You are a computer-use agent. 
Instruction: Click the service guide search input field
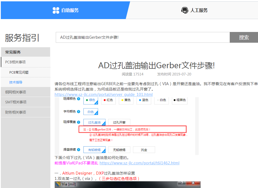(142, 37)
